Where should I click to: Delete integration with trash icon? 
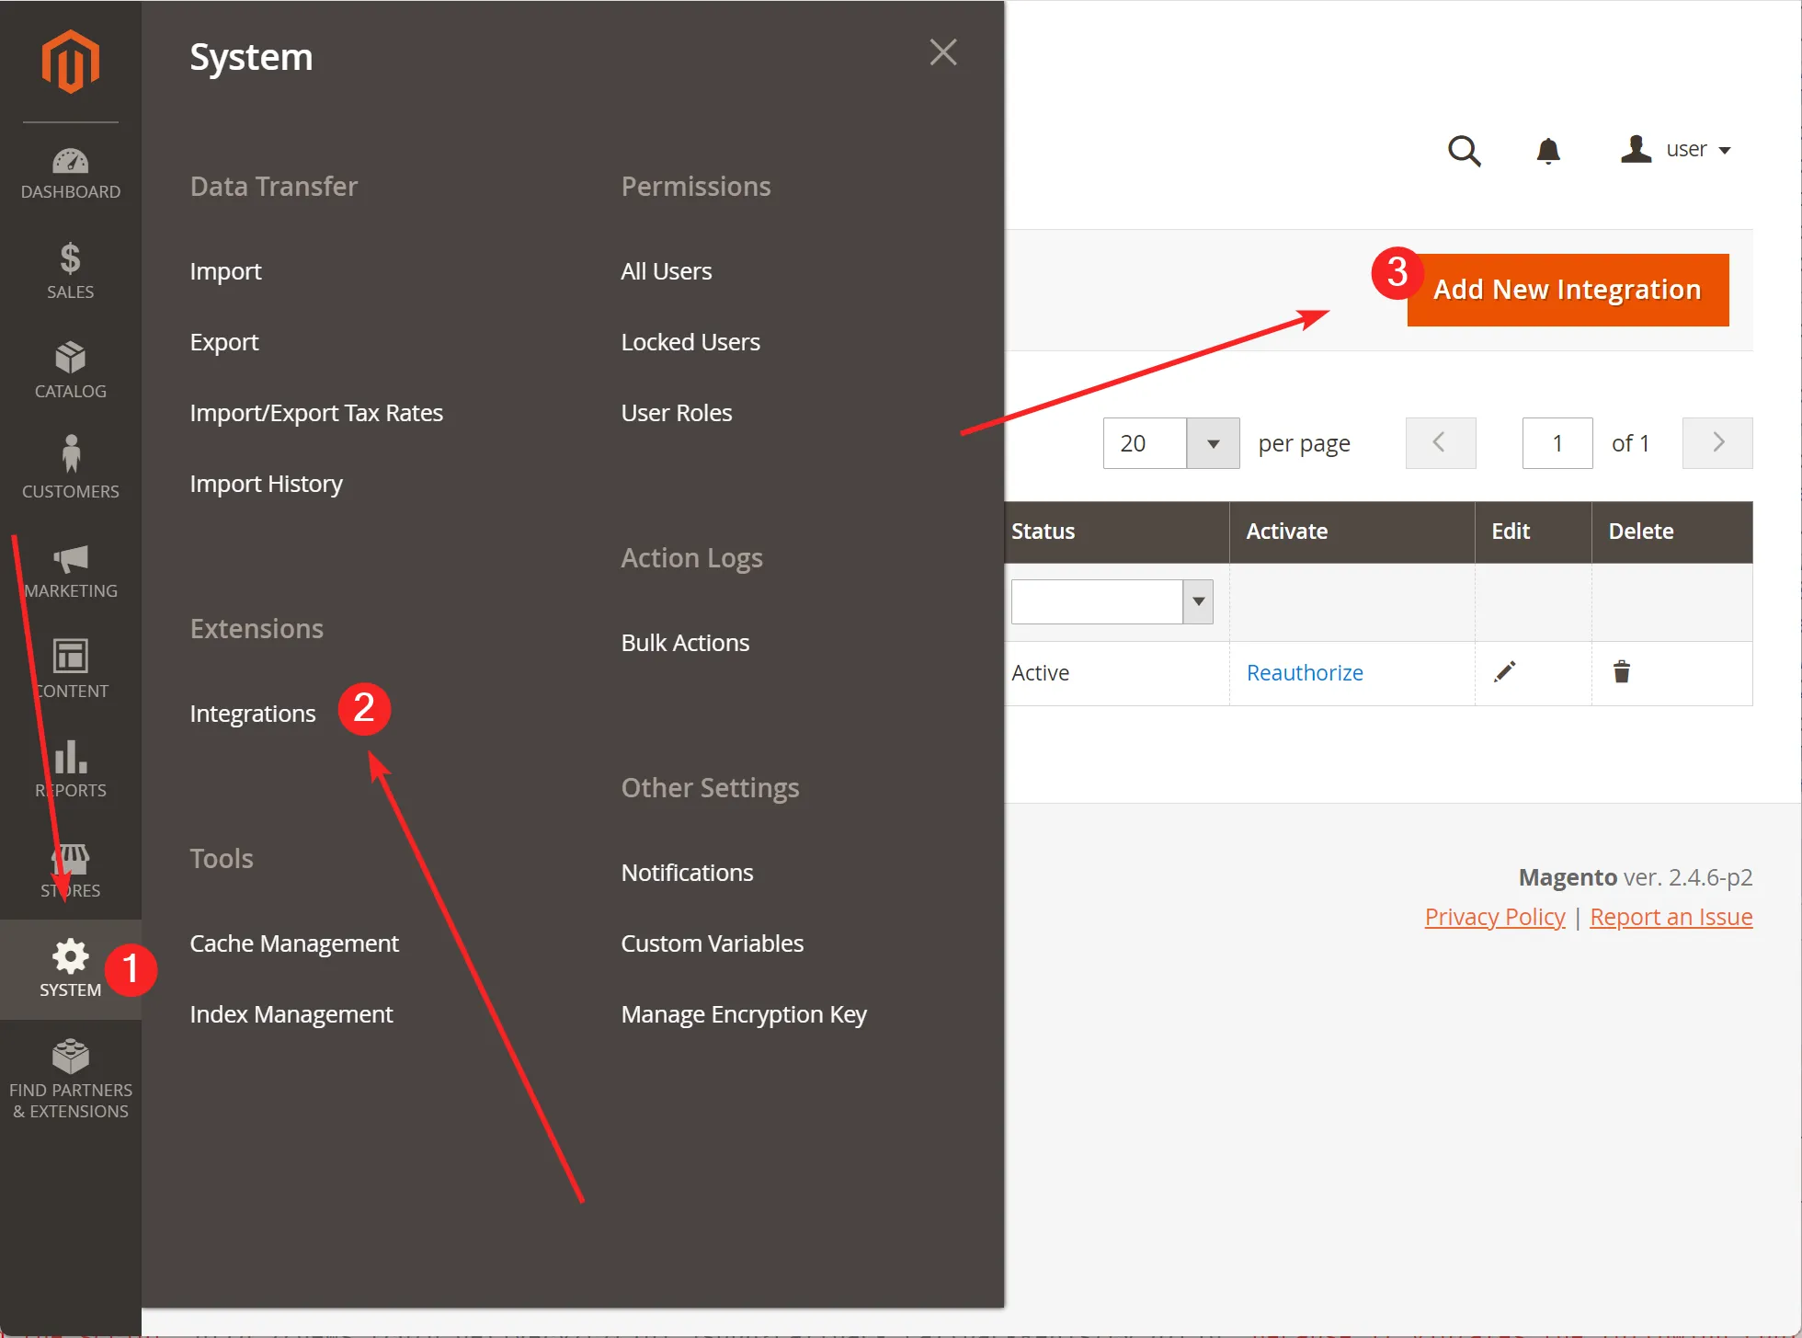(1622, 672)
